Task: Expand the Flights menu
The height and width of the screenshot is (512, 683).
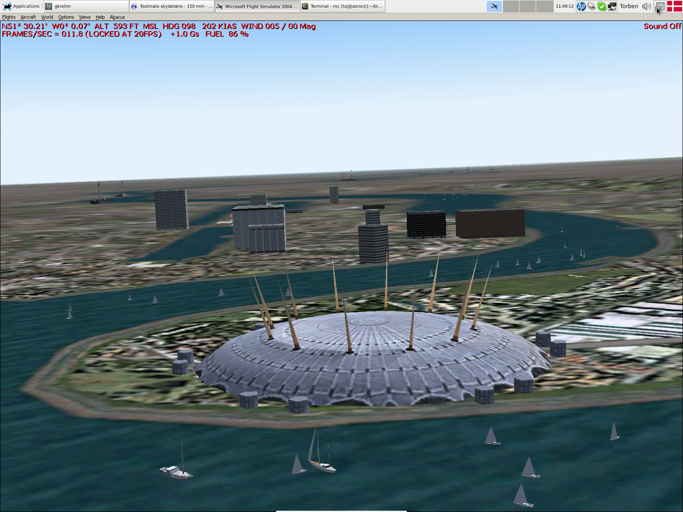Action: click(x=9, y=17)
